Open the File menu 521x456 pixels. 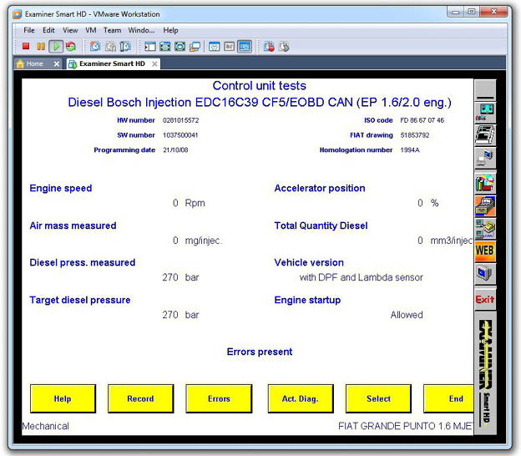29,30
